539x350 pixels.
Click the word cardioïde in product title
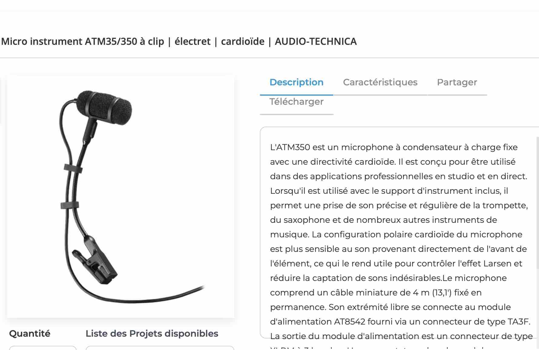[243, 41]
